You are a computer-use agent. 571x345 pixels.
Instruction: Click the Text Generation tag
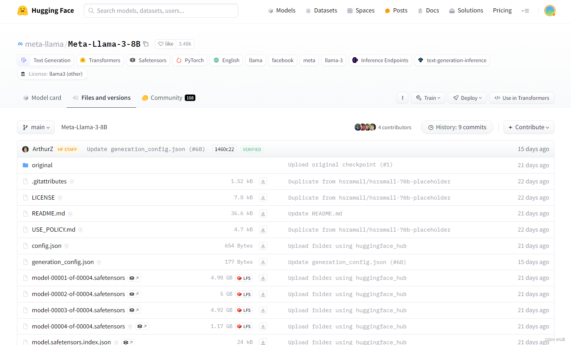pos(46,60)
